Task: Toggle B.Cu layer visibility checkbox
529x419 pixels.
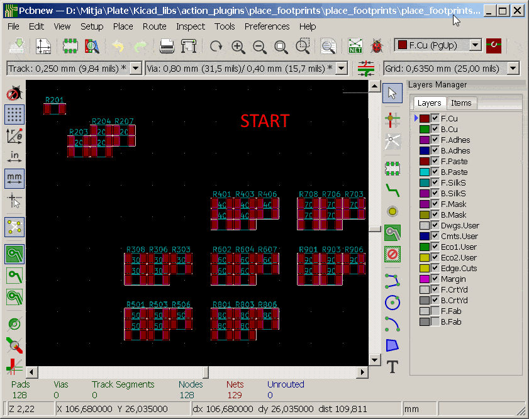Action: coord(435,129)
